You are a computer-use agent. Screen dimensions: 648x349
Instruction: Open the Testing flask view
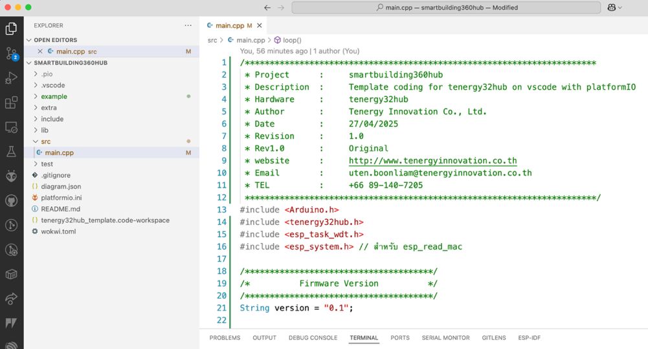pyautogui.click(x=12, y=151)
